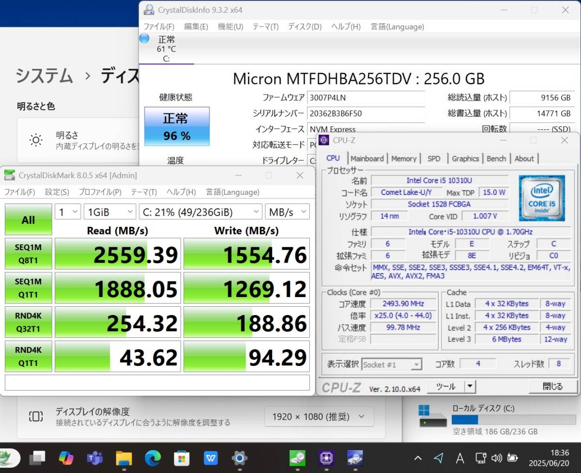Open Microsoft Store taskbar icon
This screenshot has width=581, height=473.
pyautogui.click(x=182, y=457)
